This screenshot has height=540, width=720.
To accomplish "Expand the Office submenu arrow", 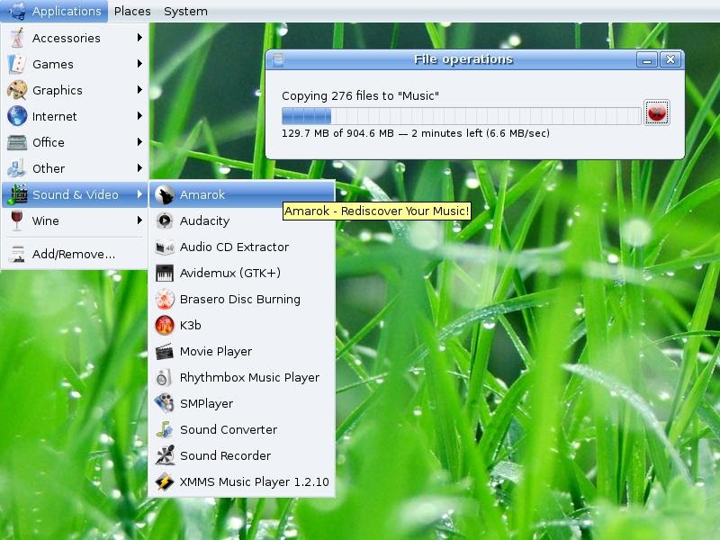I will (x=139, y=142).
